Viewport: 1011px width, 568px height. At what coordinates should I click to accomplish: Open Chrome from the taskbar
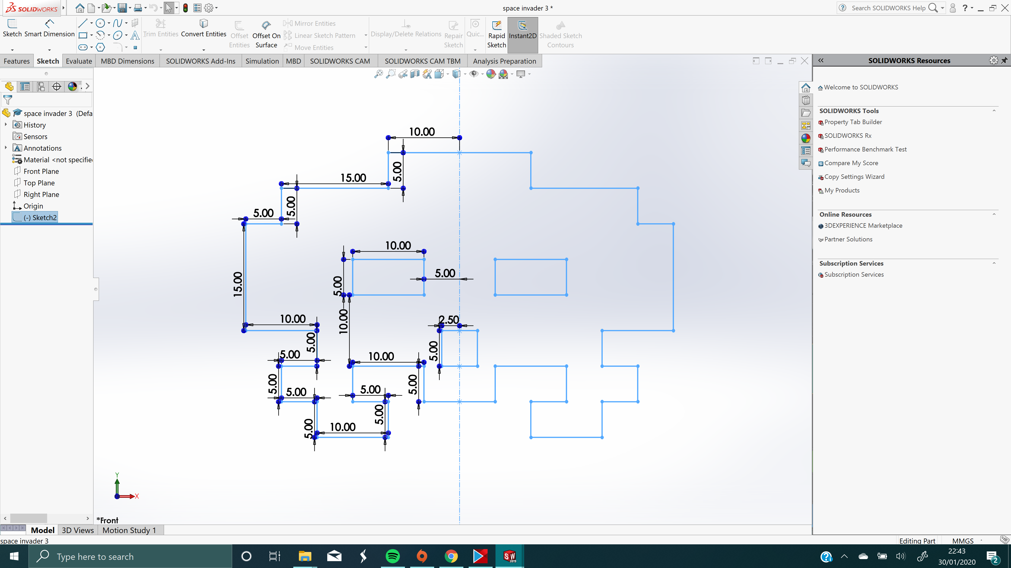pos(451,556)
